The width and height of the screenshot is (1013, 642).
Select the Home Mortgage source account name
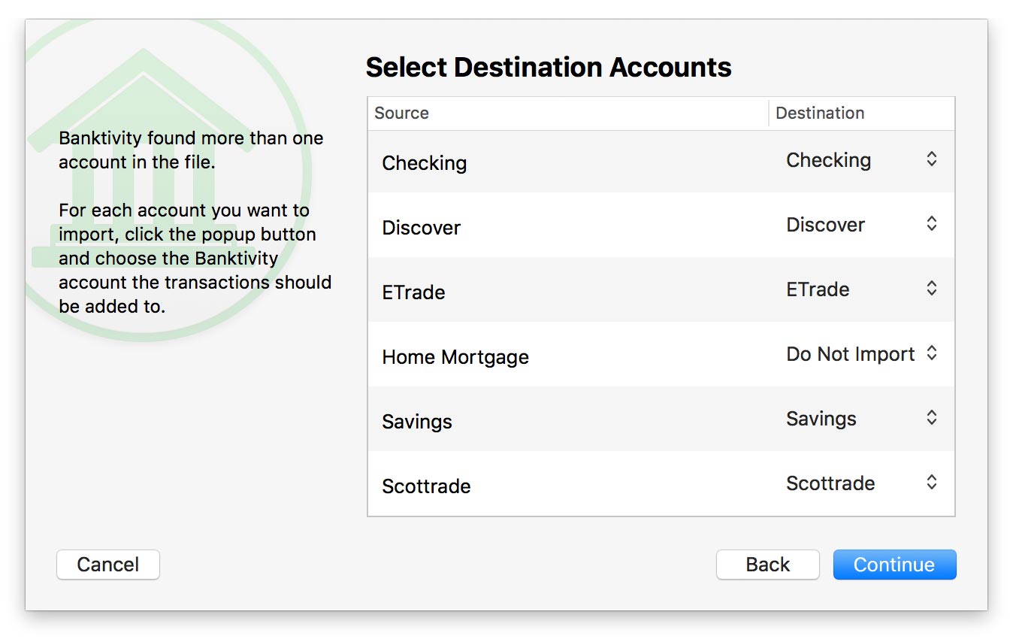[455, 357]
